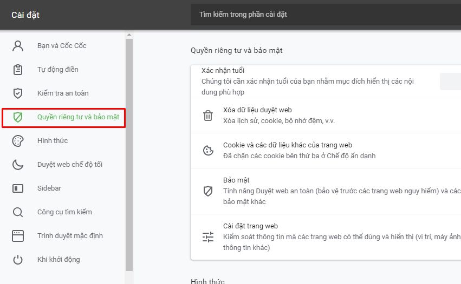The height and width of the screenshot is (284, 461).
Task: Click the browser window icon for Trình duyệt mặc định
Action: pyautogui.click(x=18, y=236)
